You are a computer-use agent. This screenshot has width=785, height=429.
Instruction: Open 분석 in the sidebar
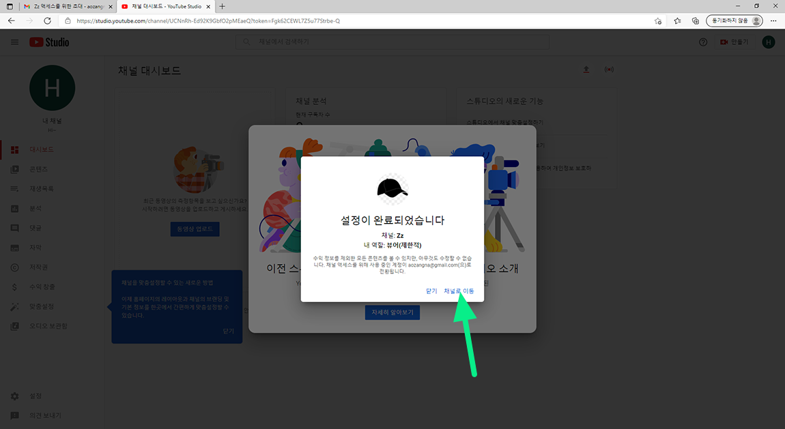(35, 208)
